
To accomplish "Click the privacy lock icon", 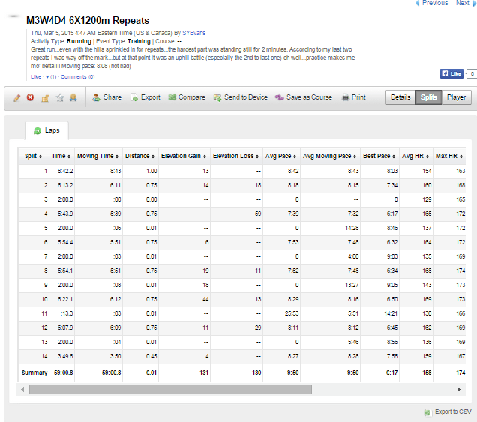I will [45, 97].
